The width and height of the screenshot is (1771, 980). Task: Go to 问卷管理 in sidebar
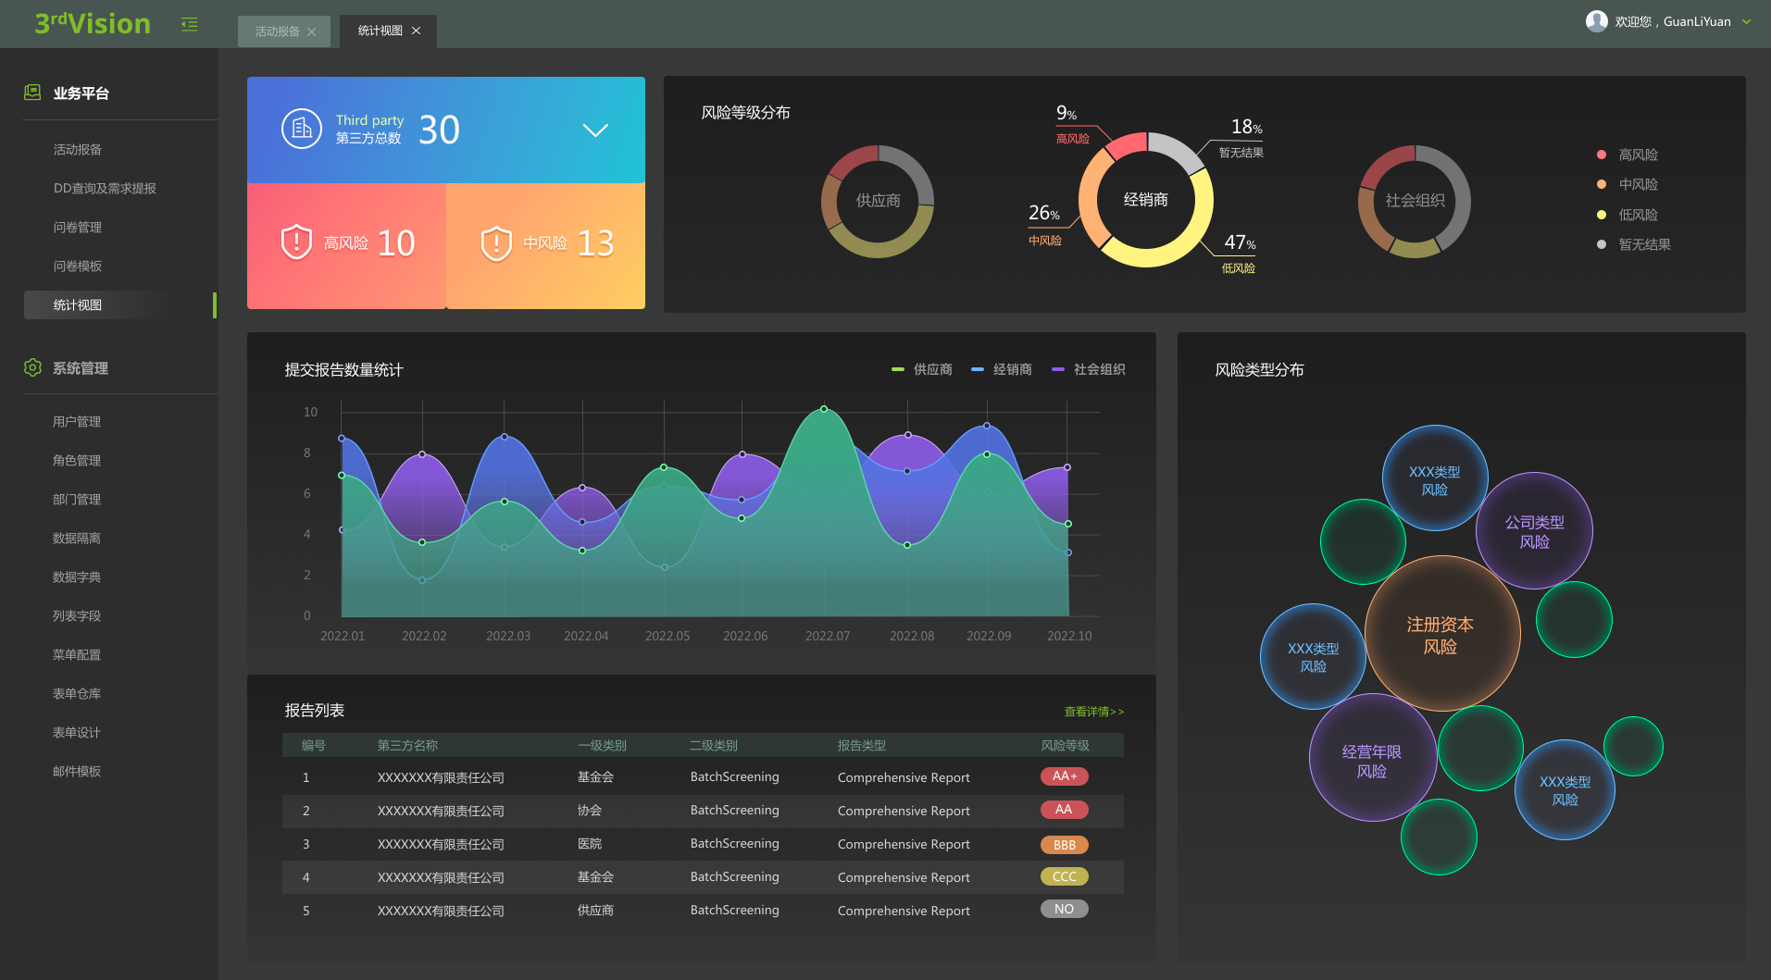coord(78,227)
